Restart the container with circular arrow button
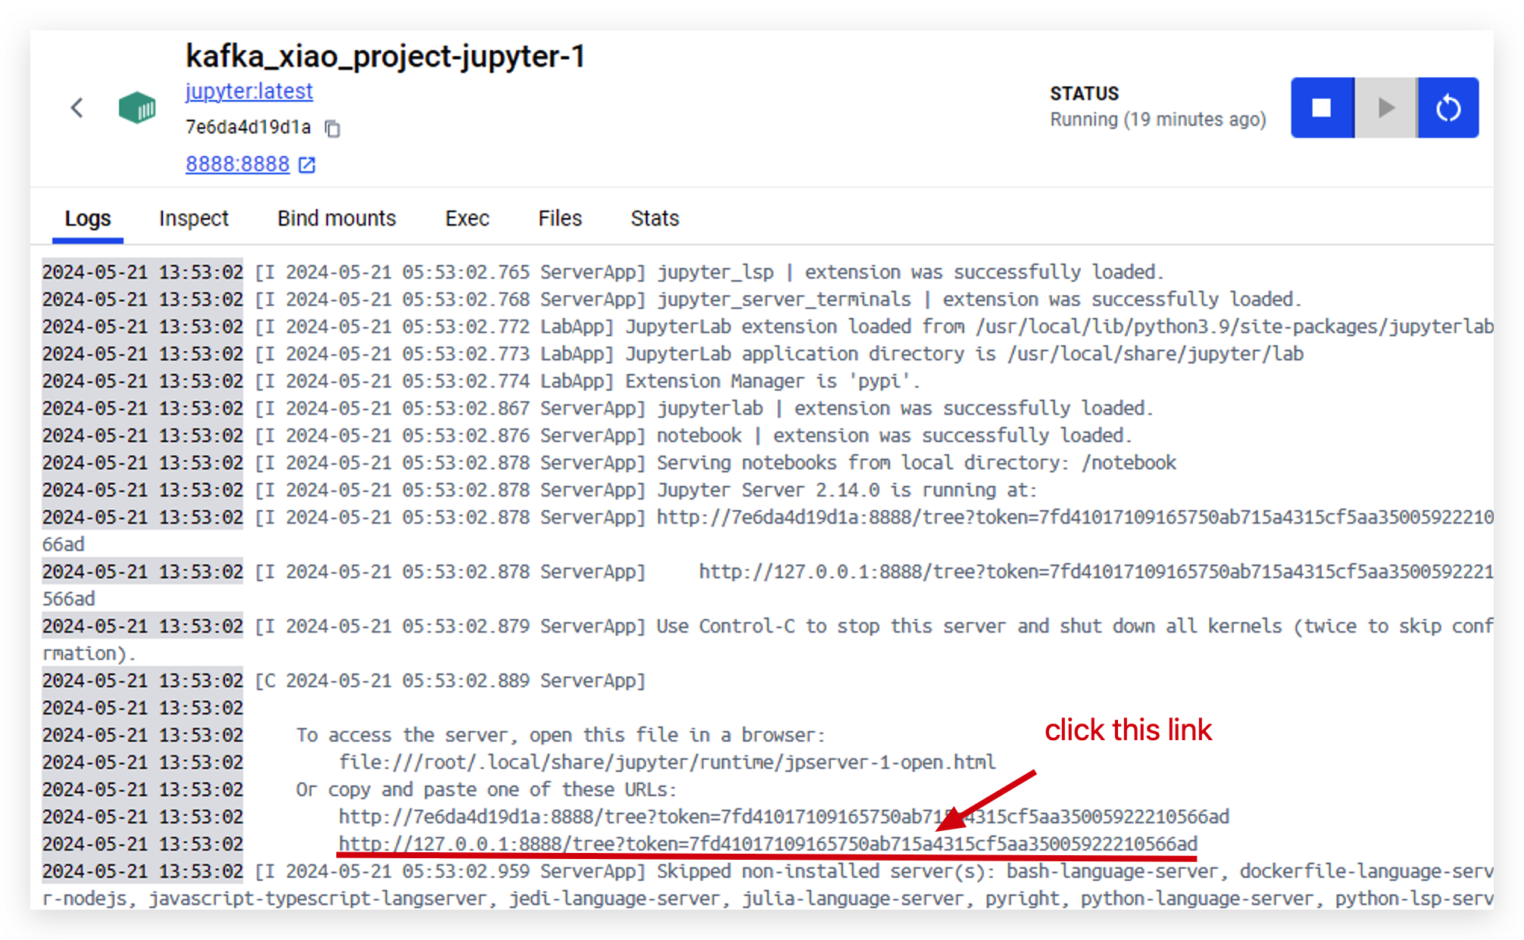1524x940 pixels. pos(1448,107)
